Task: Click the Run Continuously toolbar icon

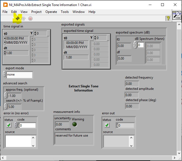Action: (x=24, y=18)
